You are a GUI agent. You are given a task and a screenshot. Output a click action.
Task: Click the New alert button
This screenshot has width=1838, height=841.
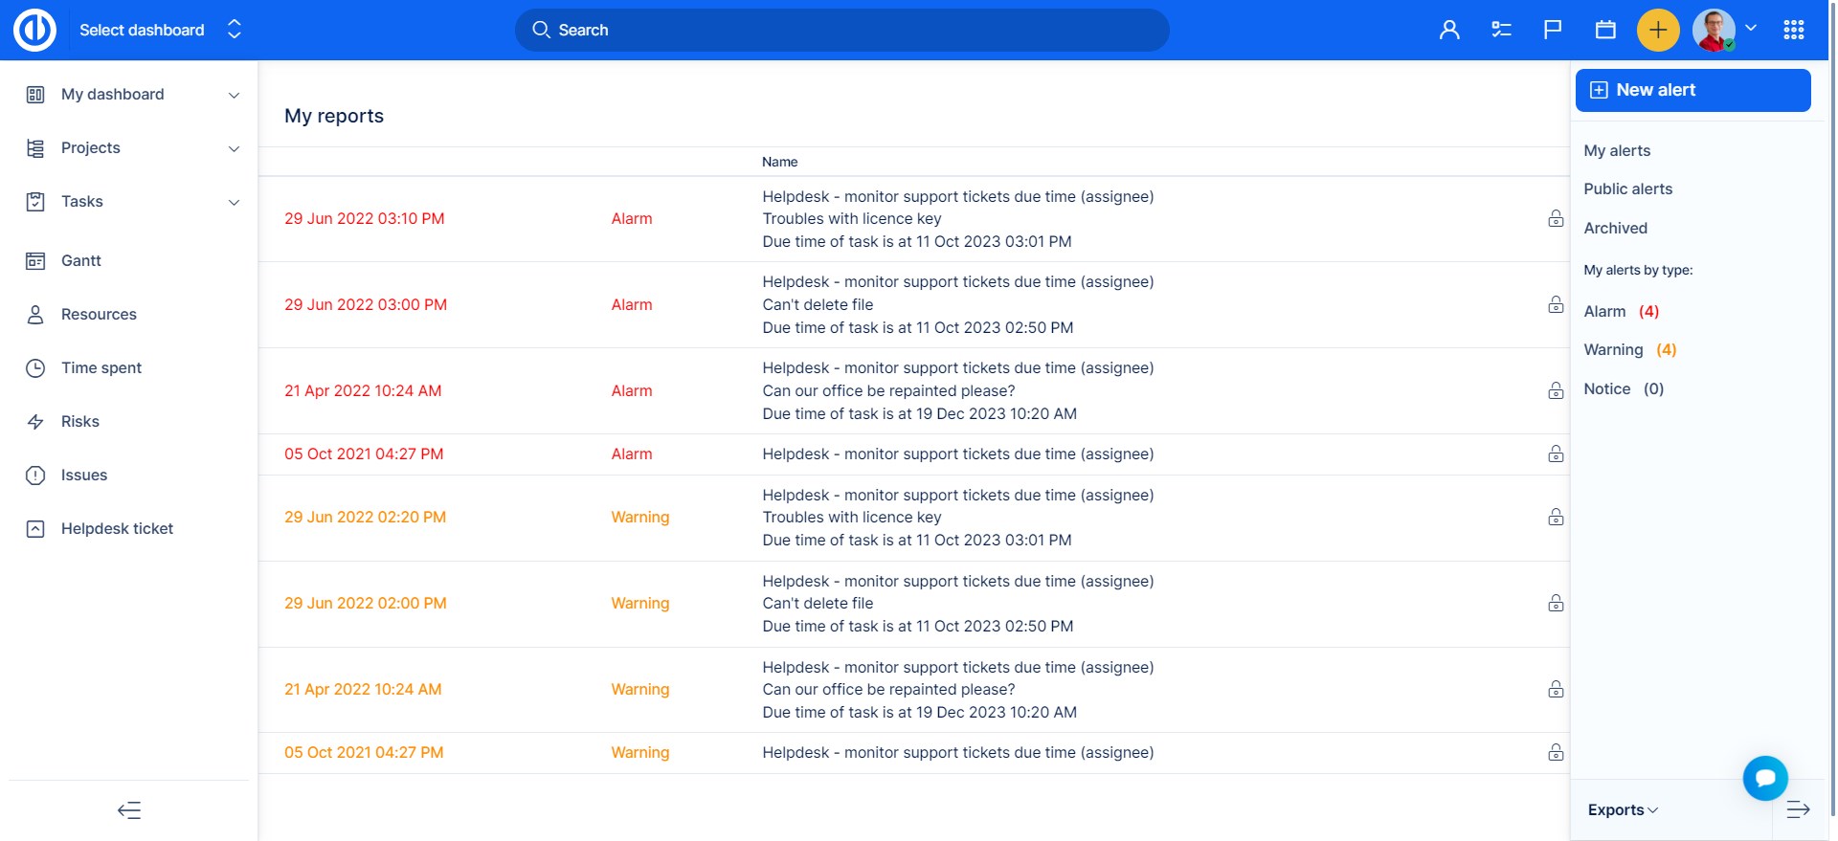click(x=1692, y=90)
